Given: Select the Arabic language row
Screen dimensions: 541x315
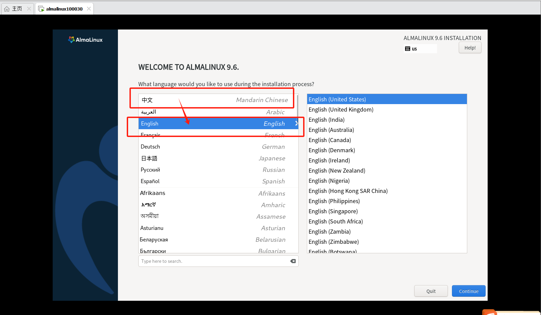Looking at the screenshot, I should (218, 112).
